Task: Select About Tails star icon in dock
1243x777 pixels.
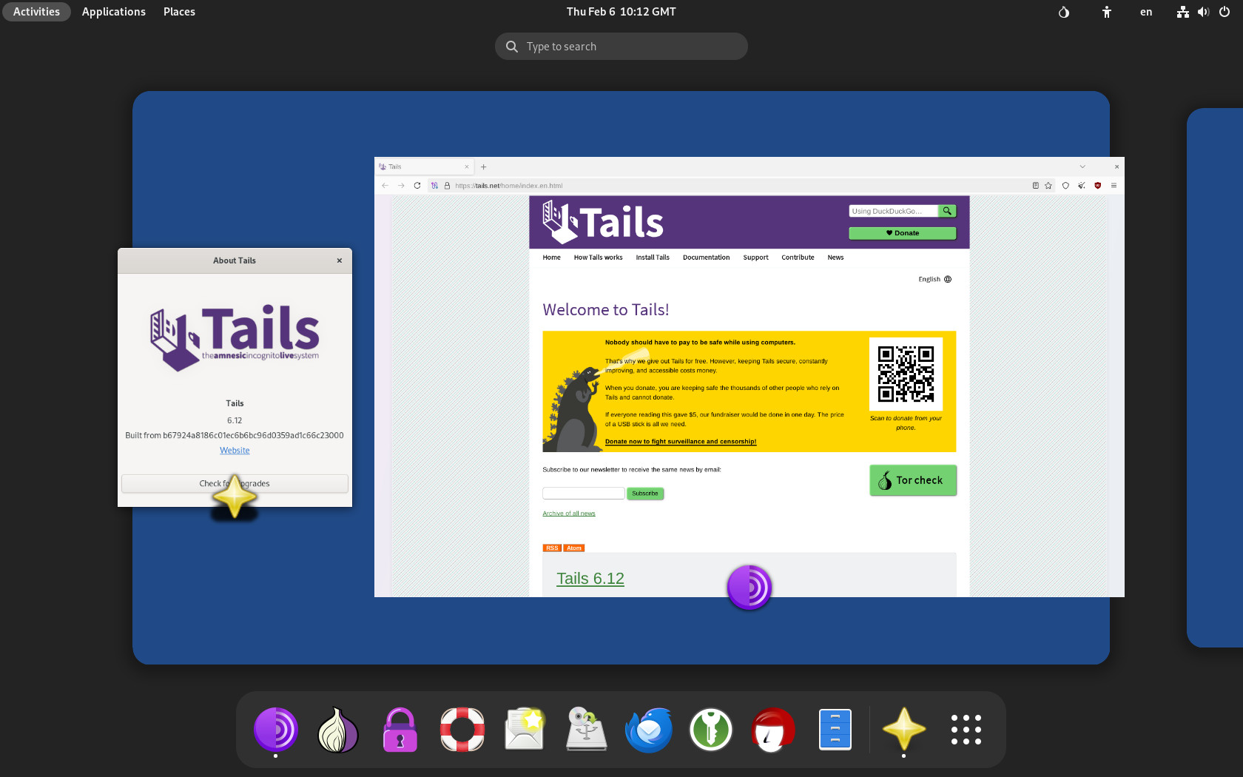Action: click(904, 730)
